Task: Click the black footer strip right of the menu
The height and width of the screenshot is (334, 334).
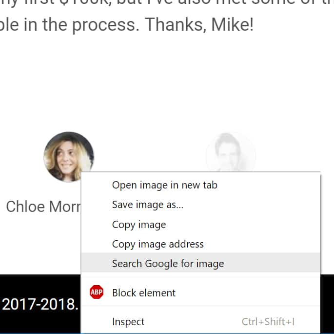Action: point(327,304)
